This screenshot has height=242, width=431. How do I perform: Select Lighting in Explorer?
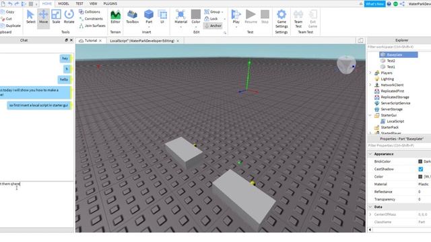(385, 79)
